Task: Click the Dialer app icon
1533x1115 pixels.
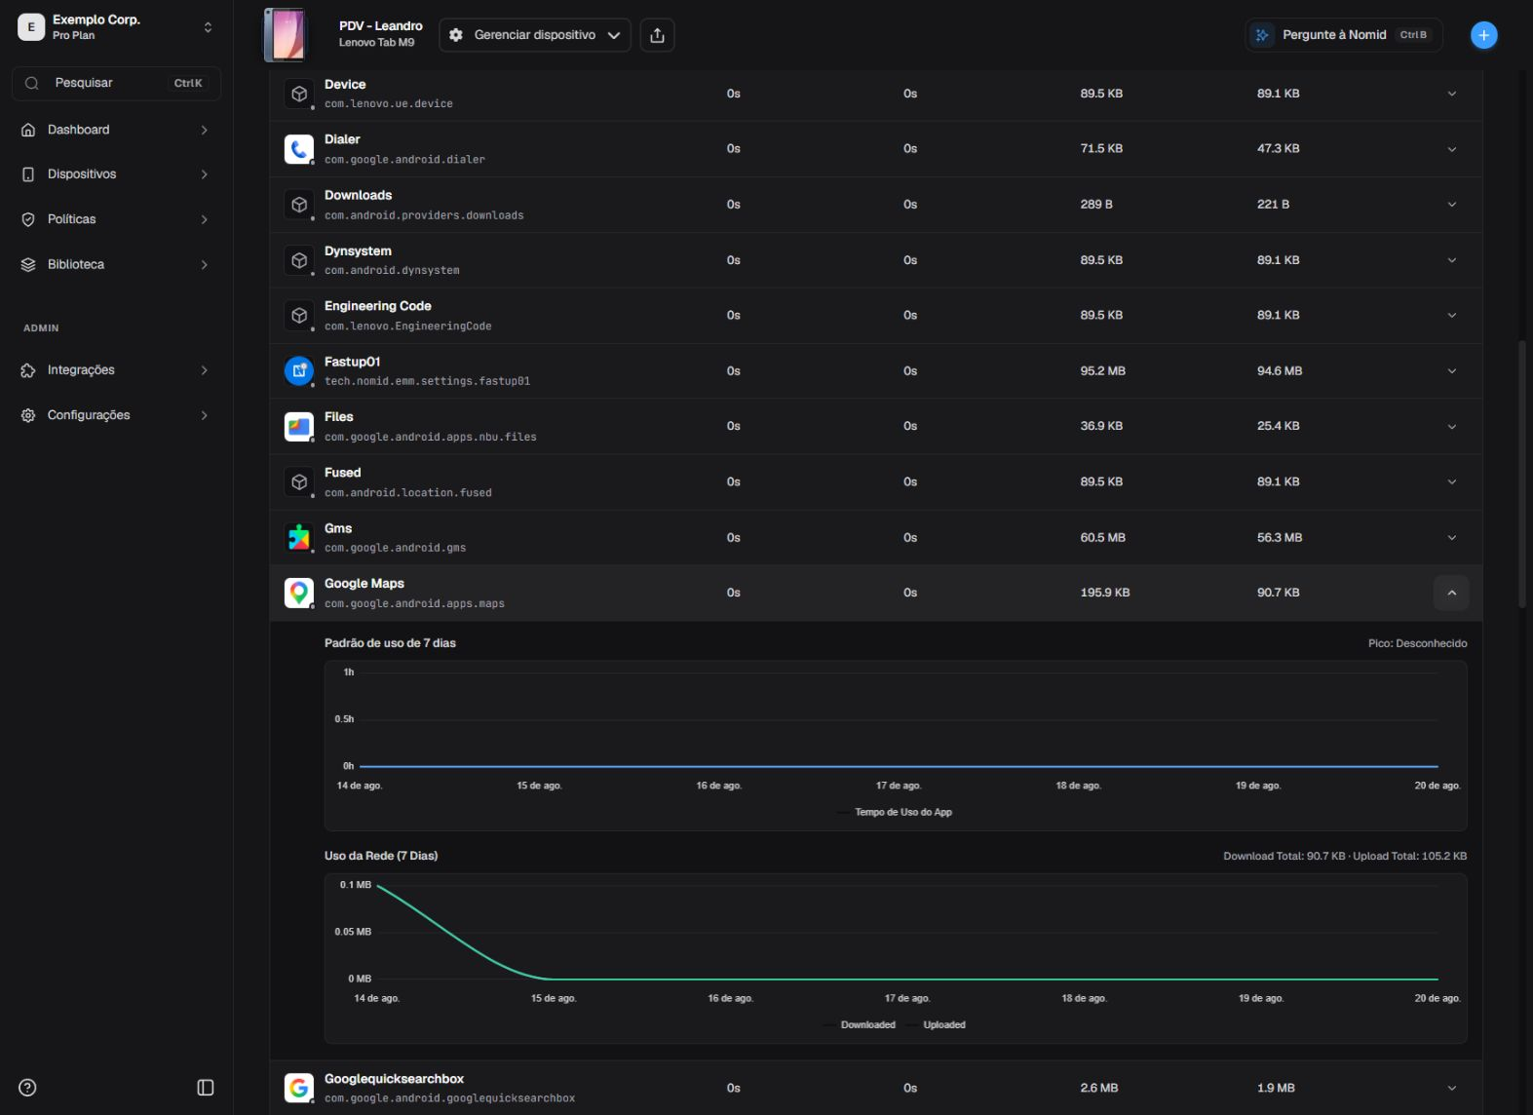Action: coord(299,149)
